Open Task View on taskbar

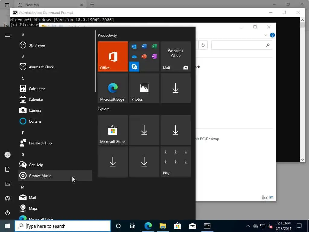(x=133, y=226)
